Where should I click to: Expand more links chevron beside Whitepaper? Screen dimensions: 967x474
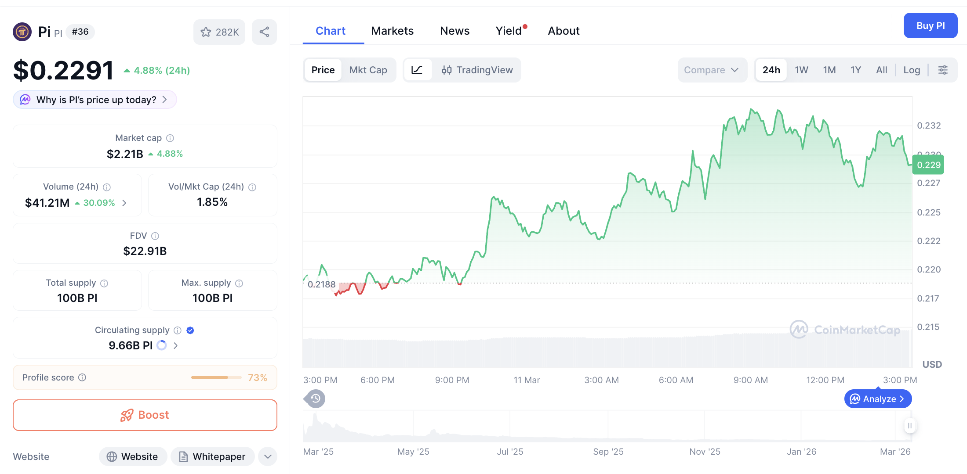[x=268, y=456]
